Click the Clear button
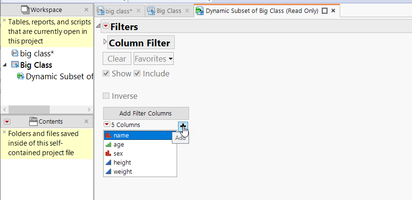Image resolution: width=412 pixels, height=200 pixels. (116, 59)
